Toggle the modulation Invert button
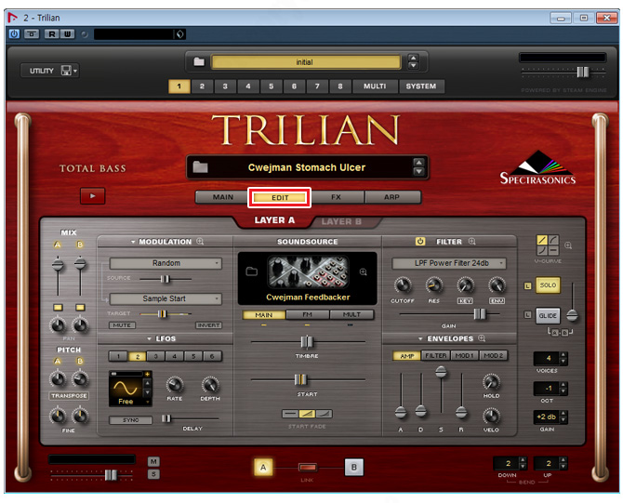 pos(208,325)
